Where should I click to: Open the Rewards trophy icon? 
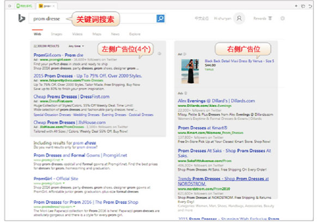point(270,18)
